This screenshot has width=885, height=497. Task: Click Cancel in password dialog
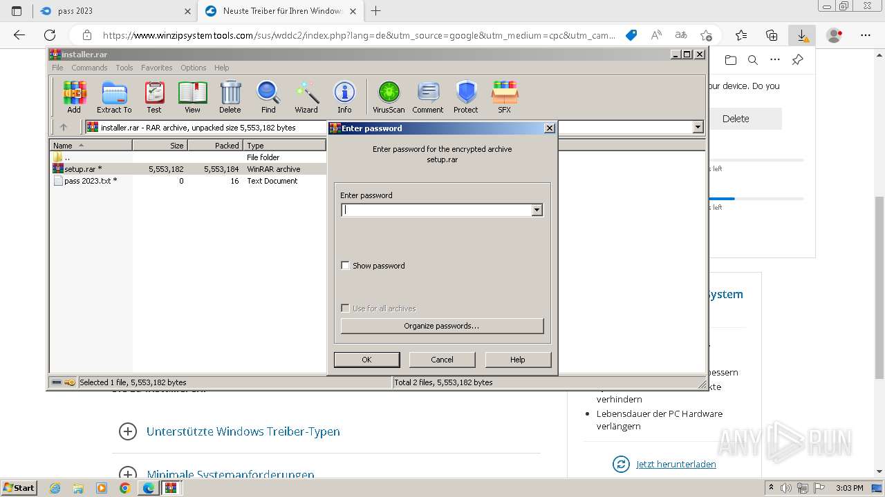pos(442,360)
